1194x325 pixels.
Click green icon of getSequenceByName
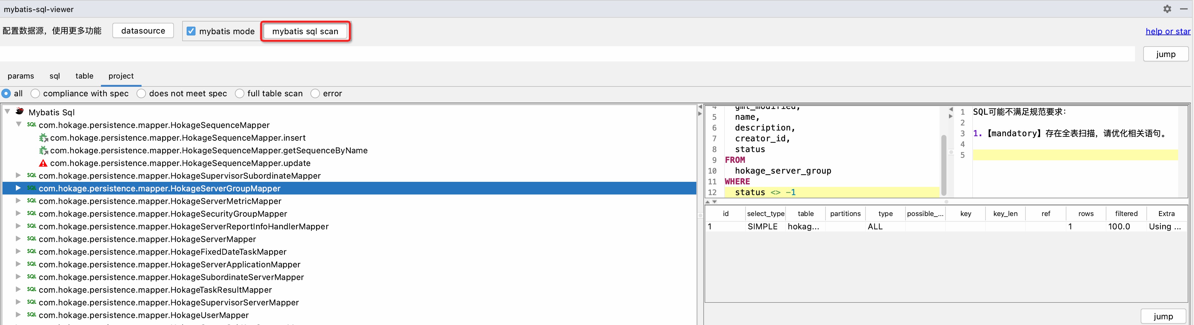[43, 150]
